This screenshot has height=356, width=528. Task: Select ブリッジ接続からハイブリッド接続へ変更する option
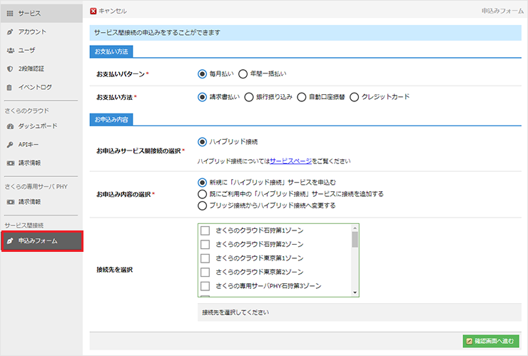click(x=202, y=205)
